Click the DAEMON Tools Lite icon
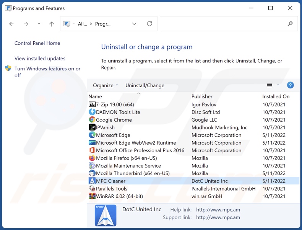 [92, 112]
